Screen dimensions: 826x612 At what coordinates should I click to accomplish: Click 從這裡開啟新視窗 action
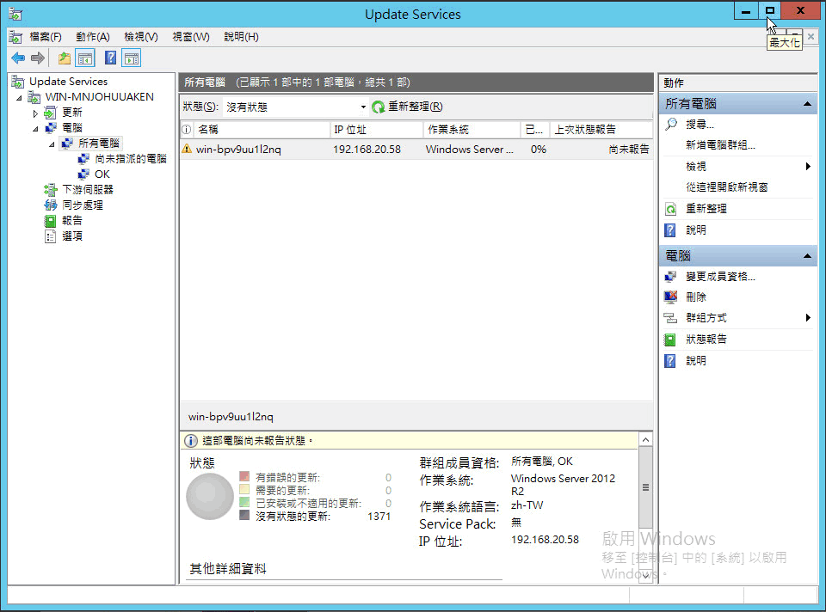coord(726,187)
